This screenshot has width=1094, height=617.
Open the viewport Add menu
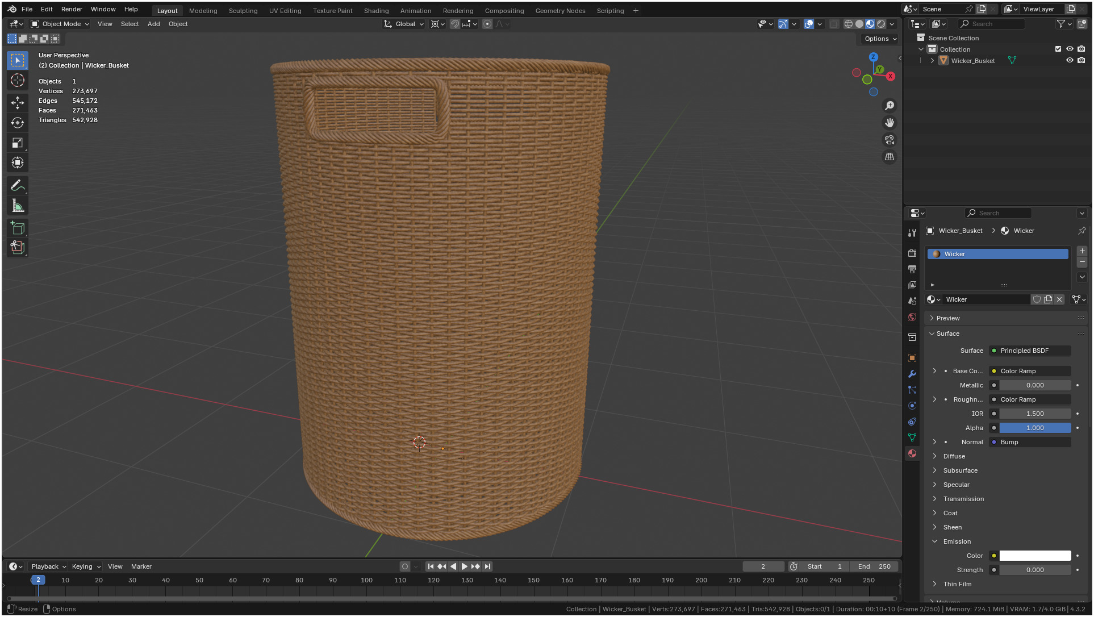tap(153, 24)
